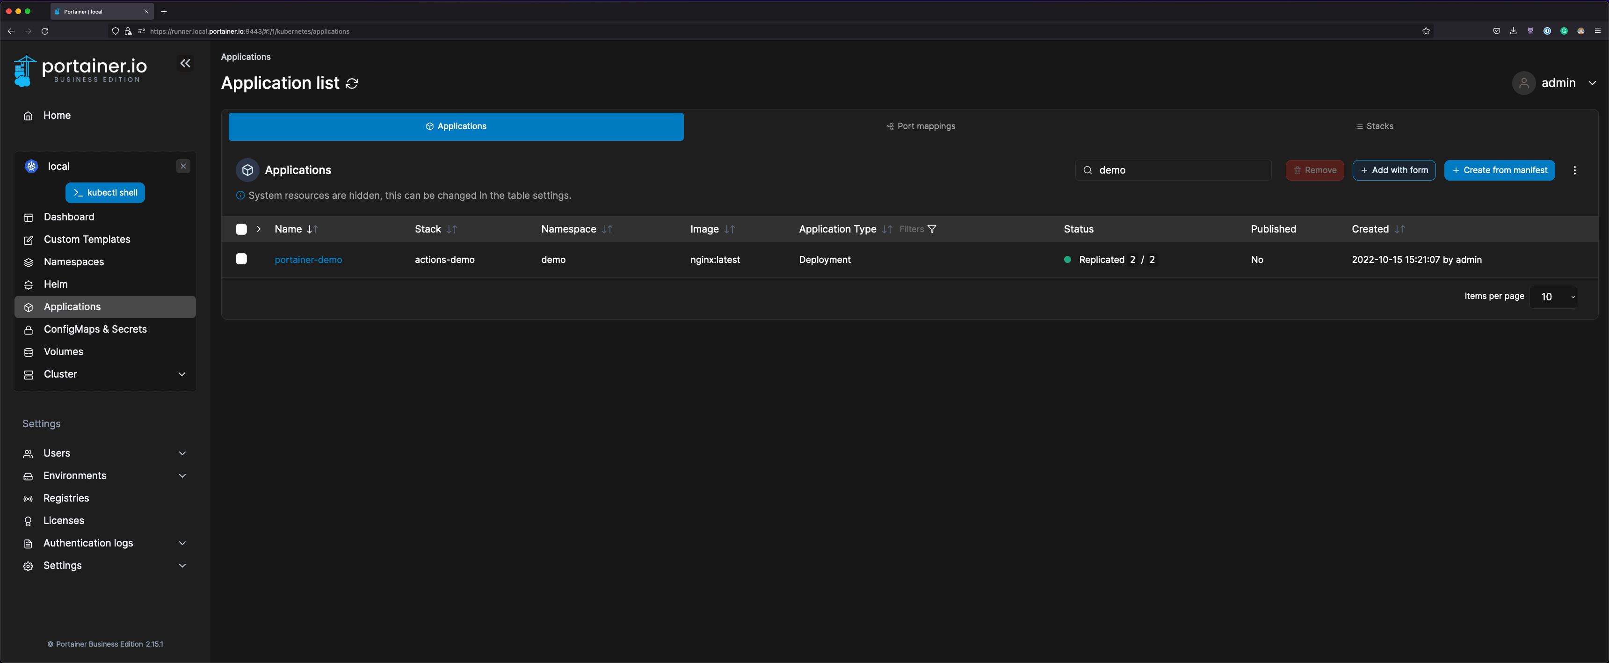Image resolution: width=1609 pixels, height=663 pixels.
Task: Open Helm page
Action: pyautogui.click(x=56, y=284)
